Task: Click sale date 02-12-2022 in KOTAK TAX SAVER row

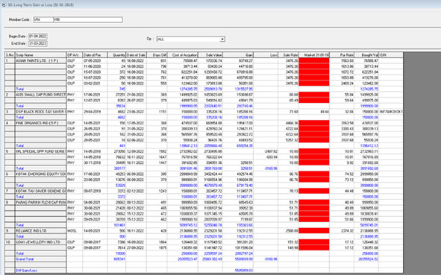Action: 135,191
